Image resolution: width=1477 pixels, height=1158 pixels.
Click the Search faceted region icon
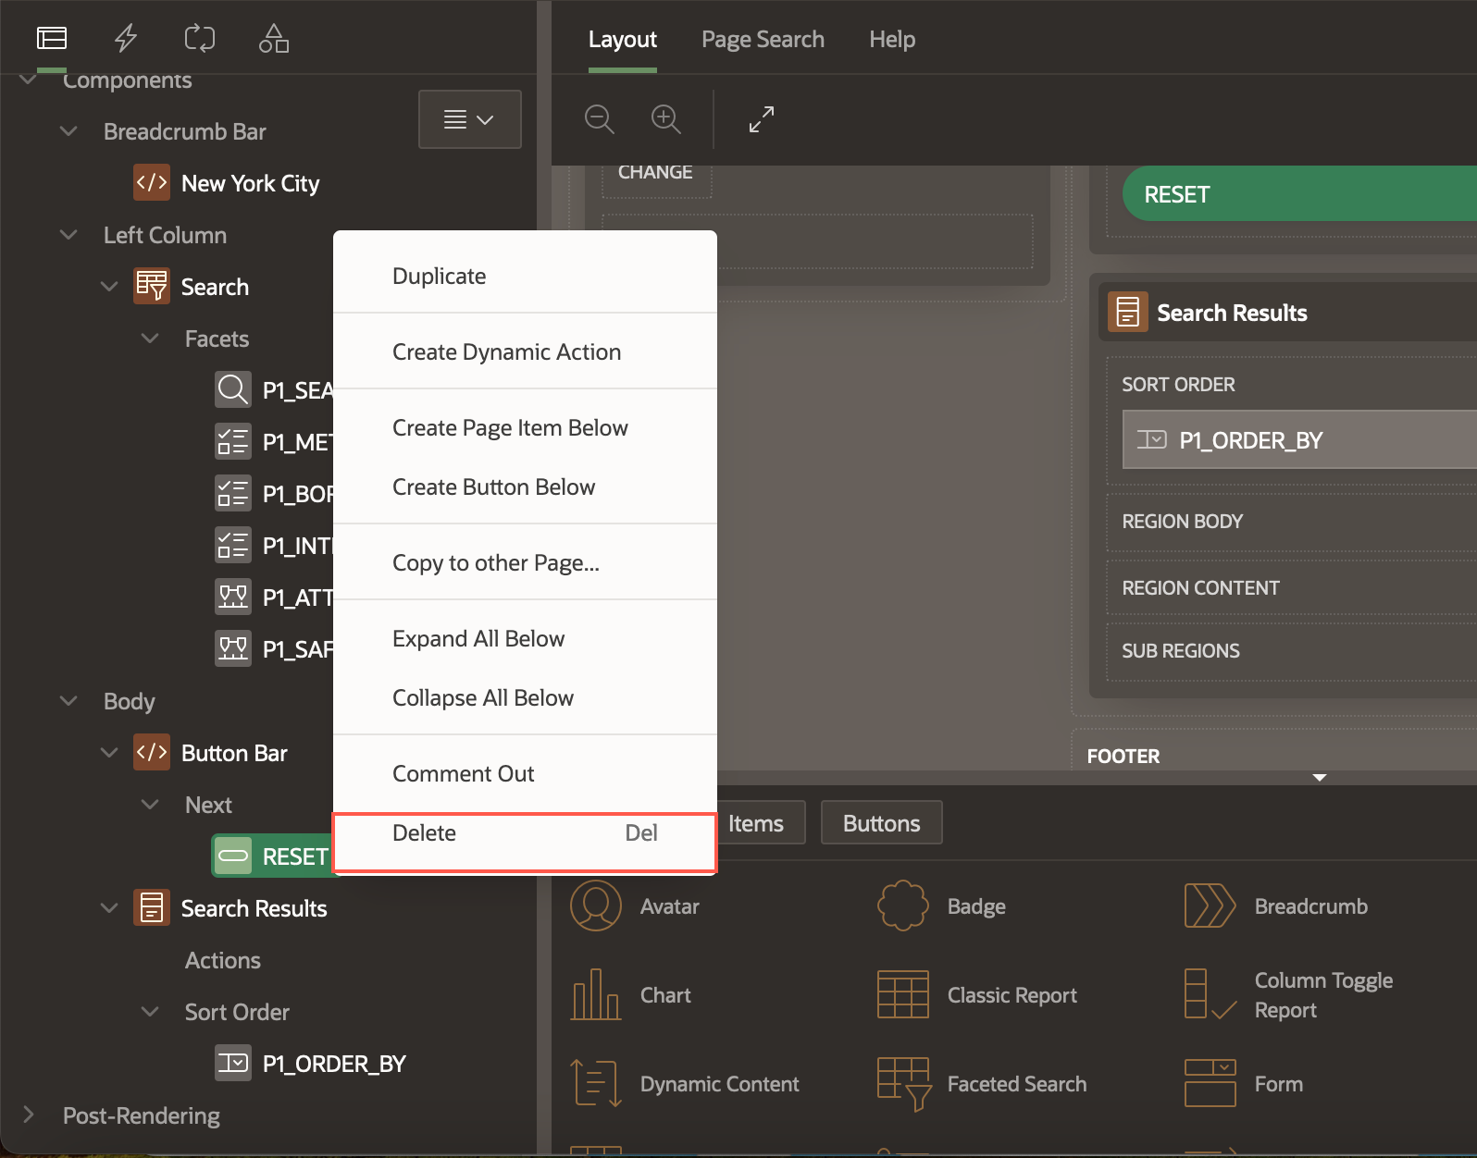[152, 287]
